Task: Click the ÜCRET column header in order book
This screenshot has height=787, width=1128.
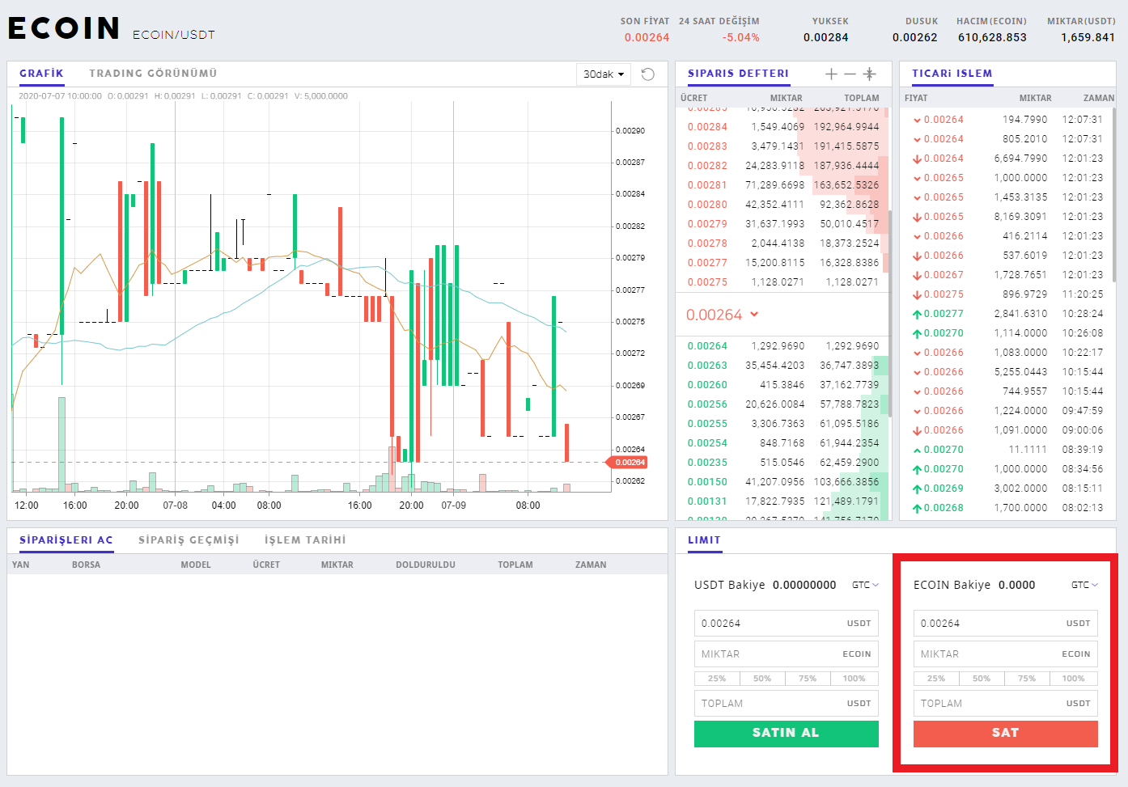Action: point(693,98)
